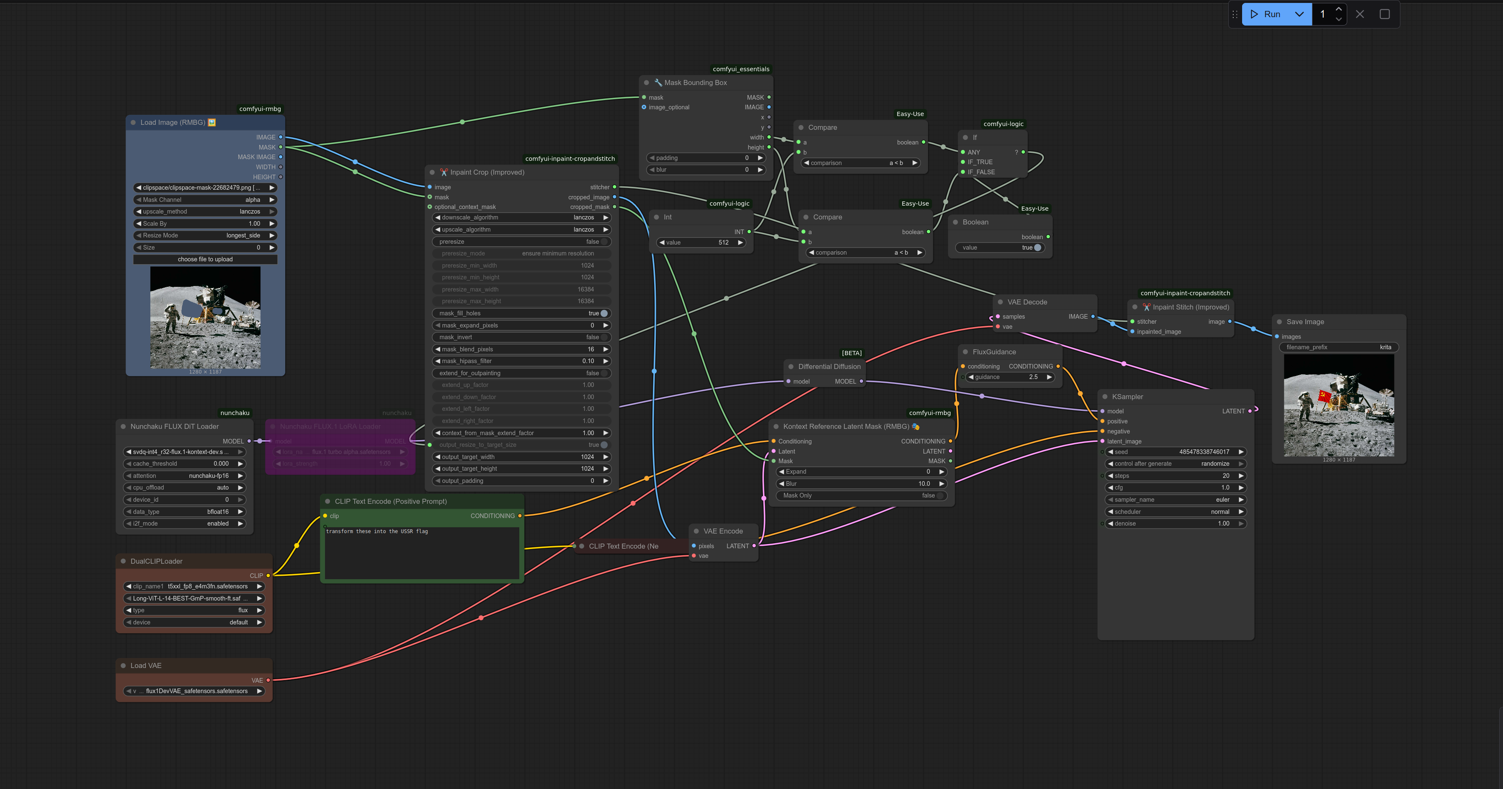This screenshot has width=1503, height=789.
Task: Collapse the Inpaint Crop (Improved) node dot
Action: (432, 172)
